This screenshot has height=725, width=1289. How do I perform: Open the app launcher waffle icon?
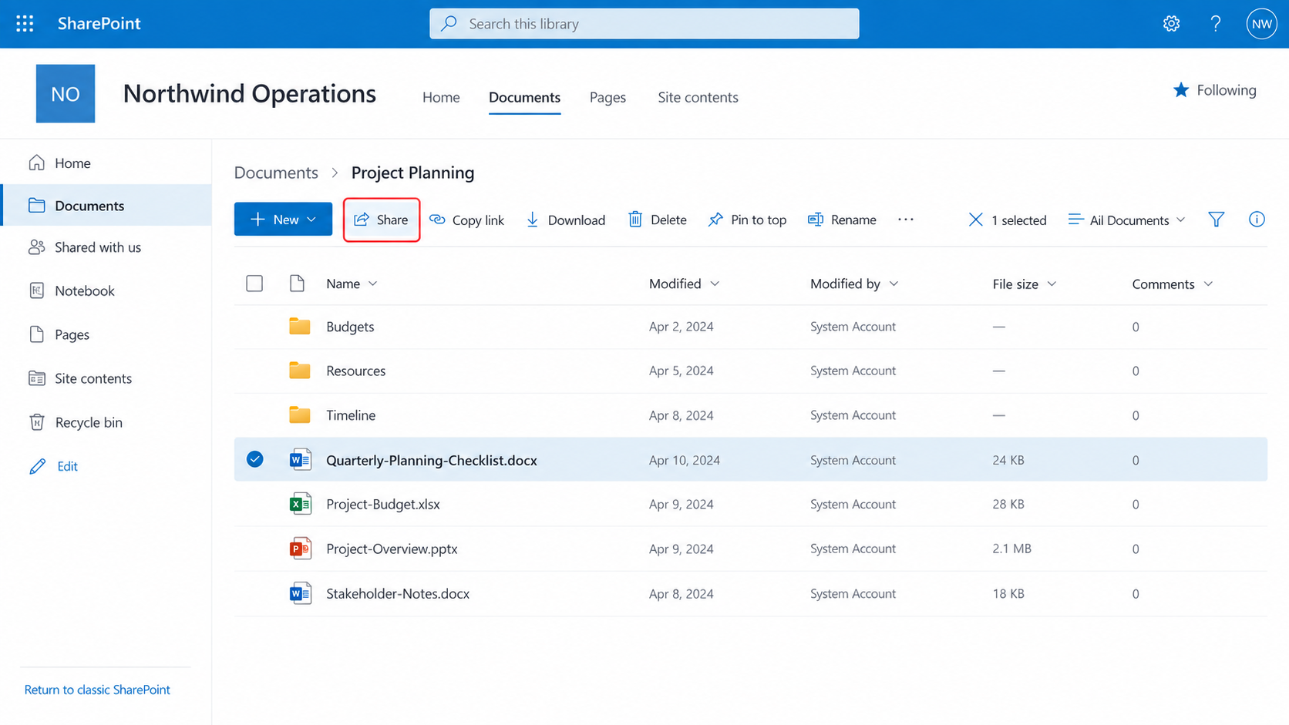(25, 24)
